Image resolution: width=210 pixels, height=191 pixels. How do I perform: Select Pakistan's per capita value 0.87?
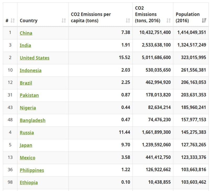126,95
